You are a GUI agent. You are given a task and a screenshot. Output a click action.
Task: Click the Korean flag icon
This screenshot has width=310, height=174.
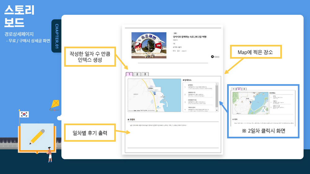click(x=24, y=114)
